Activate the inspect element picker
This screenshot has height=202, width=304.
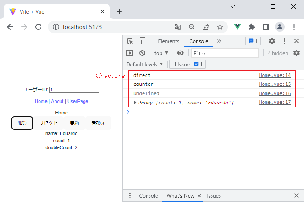tap(130, 41)
